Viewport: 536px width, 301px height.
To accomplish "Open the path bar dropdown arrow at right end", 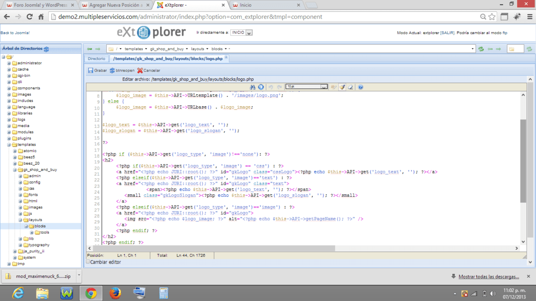I will click(x=473, y=49).
